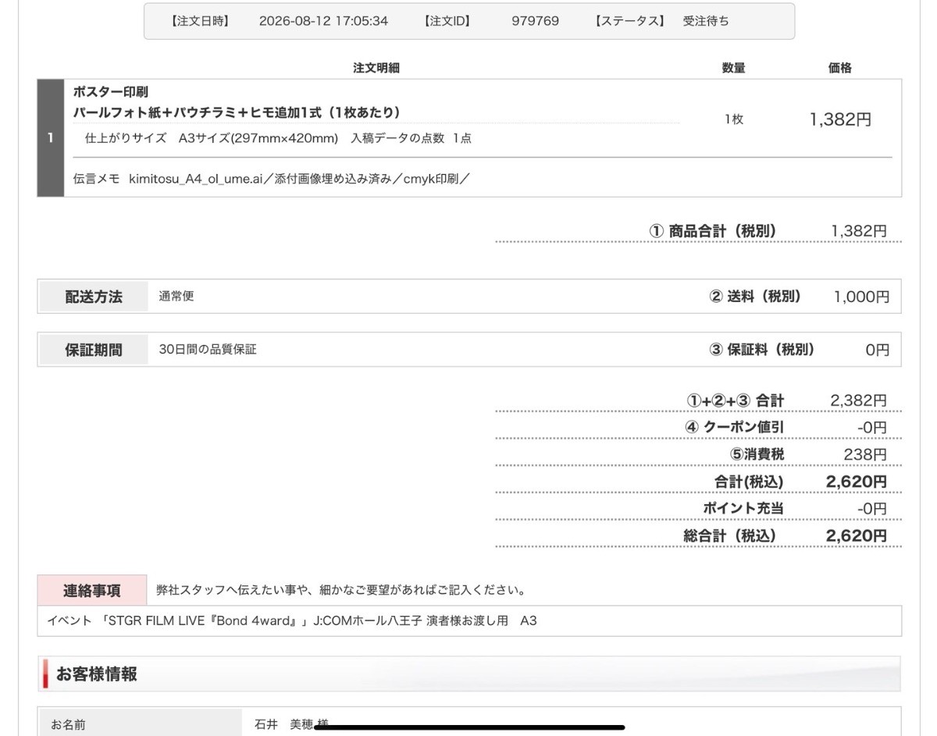Click the item price 1,382円 in the row

840,119
